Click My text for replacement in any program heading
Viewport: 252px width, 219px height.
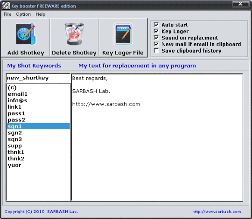[x=137, y=66]
